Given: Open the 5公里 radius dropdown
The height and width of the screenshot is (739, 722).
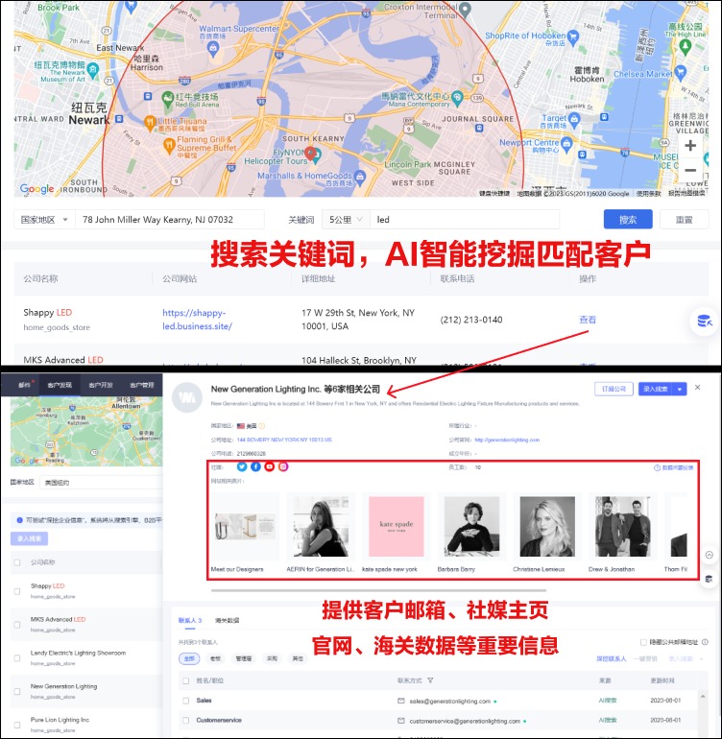Looking at the screenshot, I should click(x=346, y=220).
